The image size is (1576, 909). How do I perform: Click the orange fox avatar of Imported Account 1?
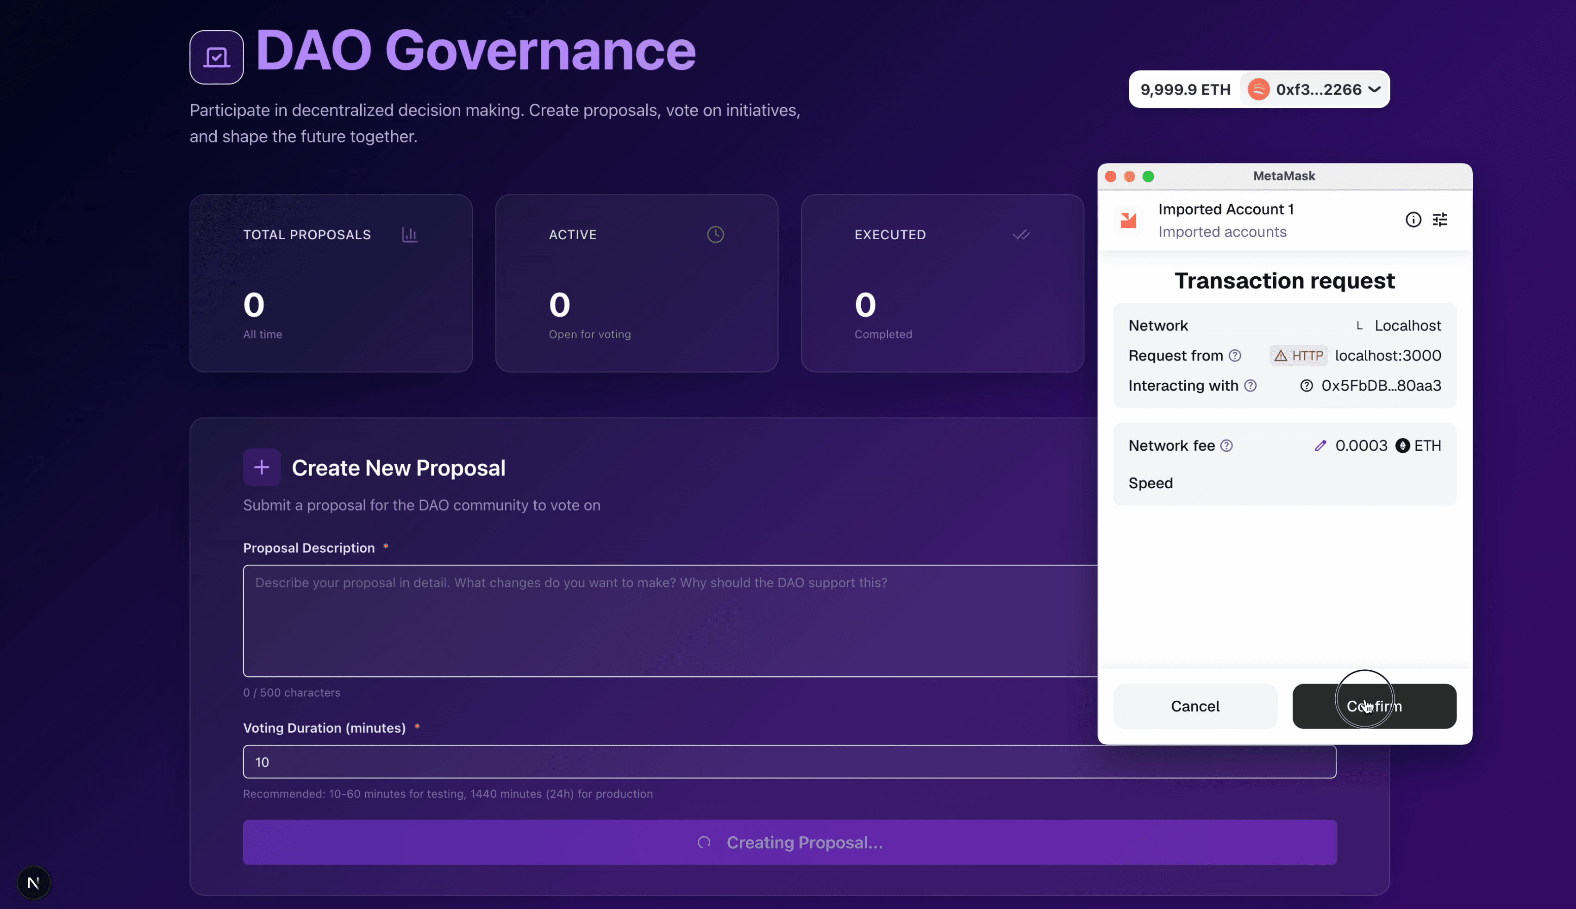tap(1129, 220)
